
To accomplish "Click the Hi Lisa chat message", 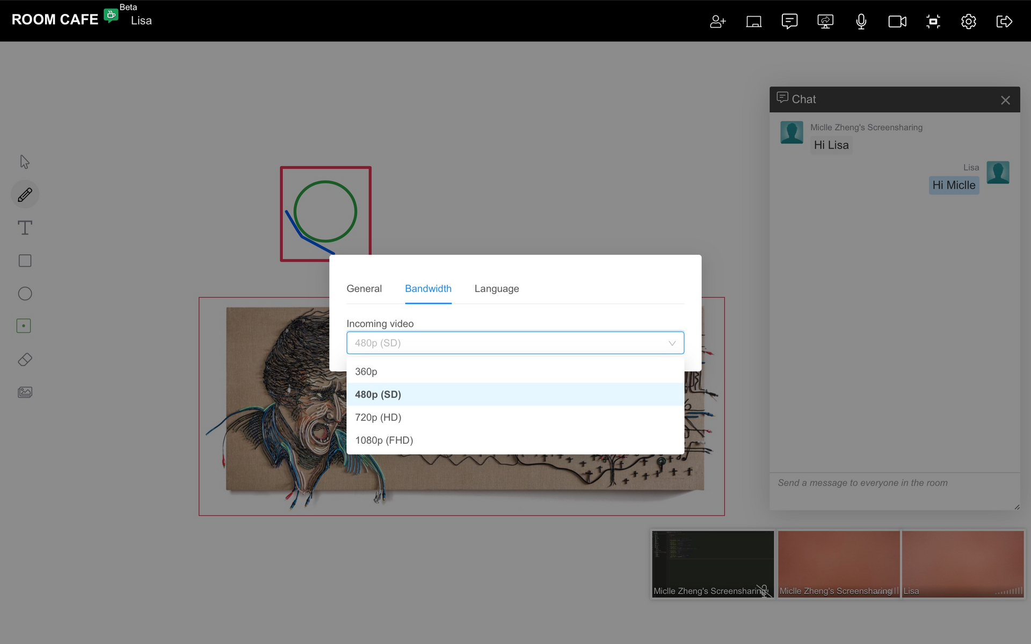I will click(x=831, y=145).
